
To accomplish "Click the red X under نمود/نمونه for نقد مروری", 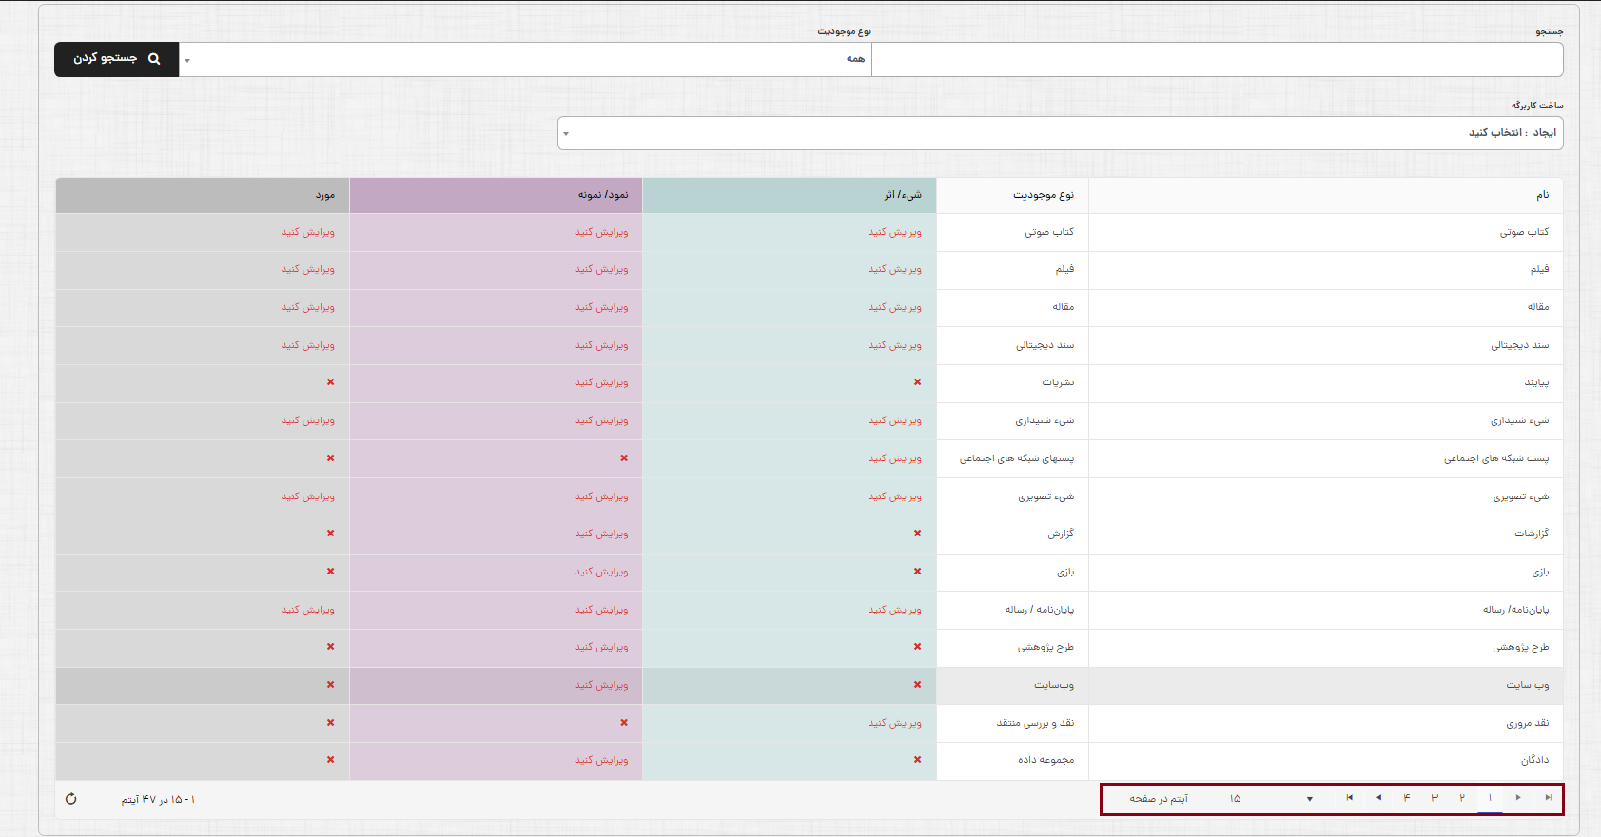I will [624, 723].
